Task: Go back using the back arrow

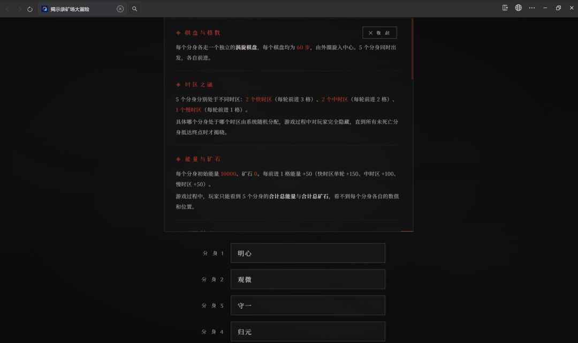Action: coord(7,9)
